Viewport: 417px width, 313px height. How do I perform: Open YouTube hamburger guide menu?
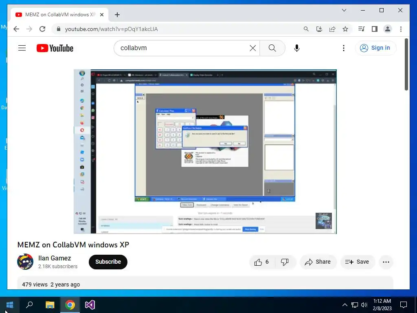tap(22, 48)
